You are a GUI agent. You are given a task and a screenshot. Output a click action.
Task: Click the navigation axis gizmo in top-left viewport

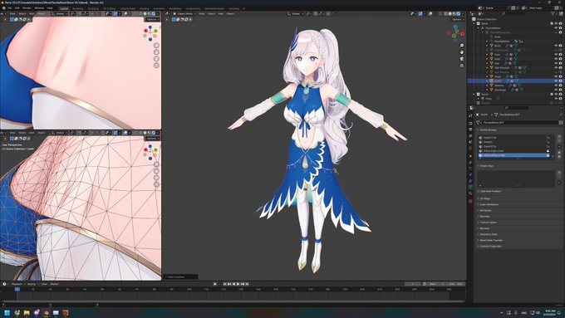click(x=150, y=32)
